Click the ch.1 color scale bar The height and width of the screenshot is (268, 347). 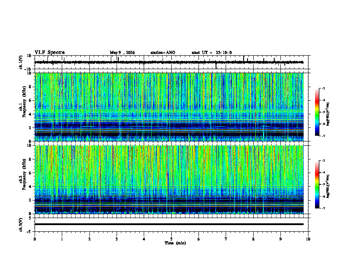[x=317, y=112]
